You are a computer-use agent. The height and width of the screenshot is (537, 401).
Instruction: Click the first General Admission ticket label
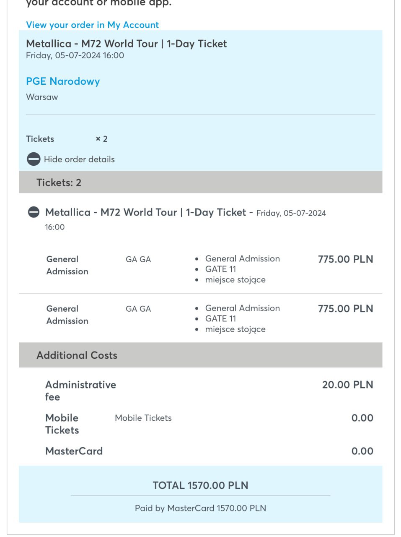(x=67, y=265)
